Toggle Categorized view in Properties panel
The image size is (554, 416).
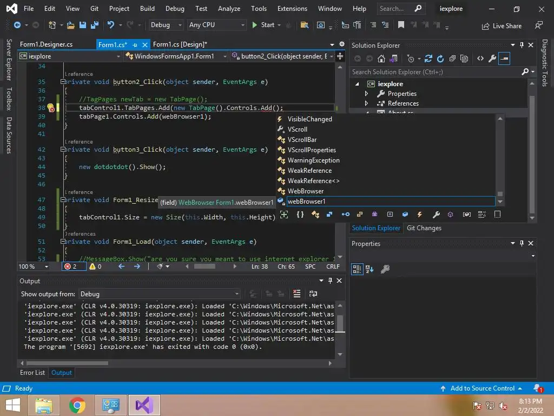point(357,269)
